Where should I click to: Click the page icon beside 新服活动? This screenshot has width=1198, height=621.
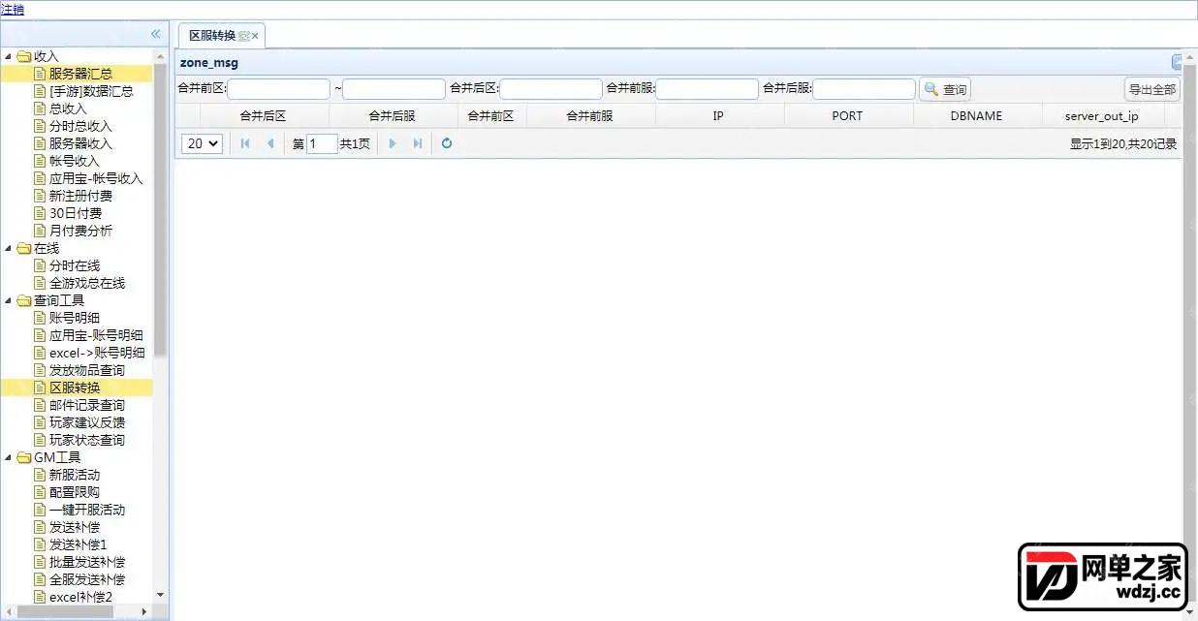(x=40, y=475)
